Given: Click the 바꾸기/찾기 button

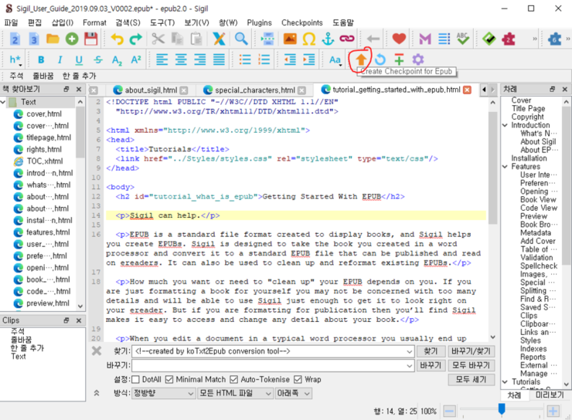Looking at the screenshot, I should click(471, 351).
